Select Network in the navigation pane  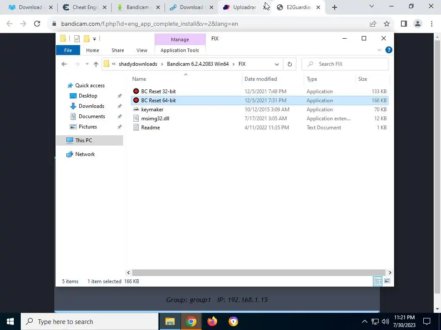coord(85,154)
